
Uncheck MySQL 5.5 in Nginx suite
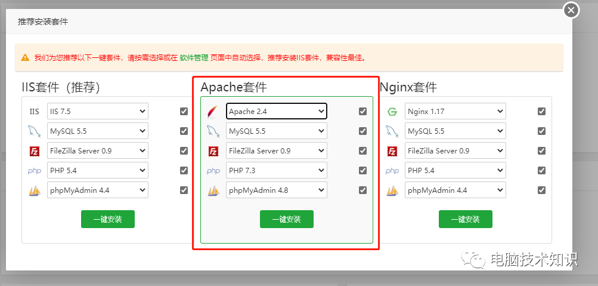tap(541, 131)
